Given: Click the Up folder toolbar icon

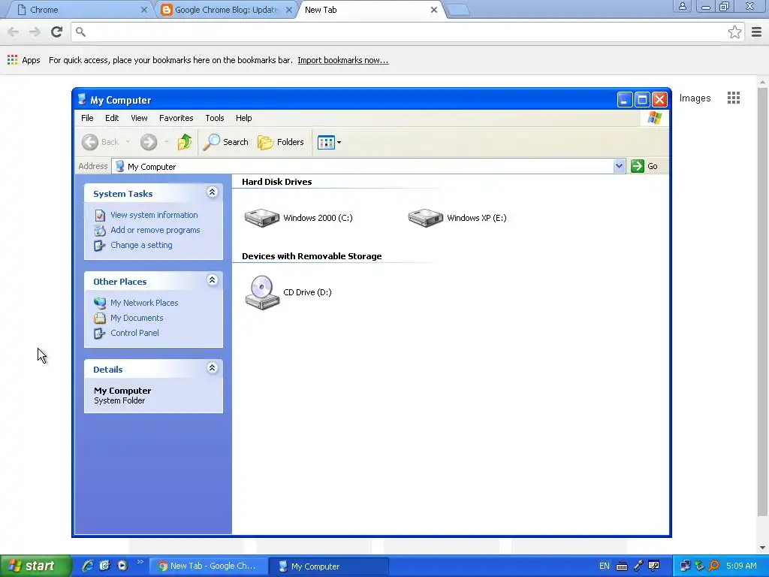Looking at the screenshot, I should coord(185,142).
